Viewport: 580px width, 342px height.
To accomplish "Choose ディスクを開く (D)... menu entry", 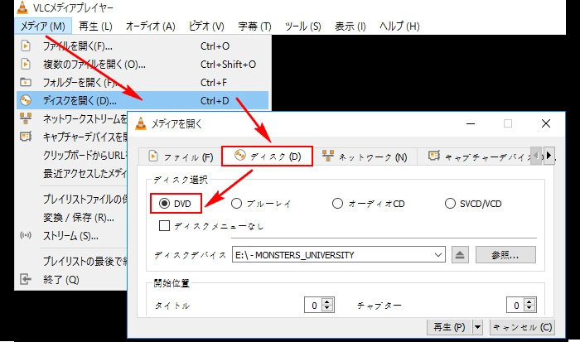I will (143, 100).
